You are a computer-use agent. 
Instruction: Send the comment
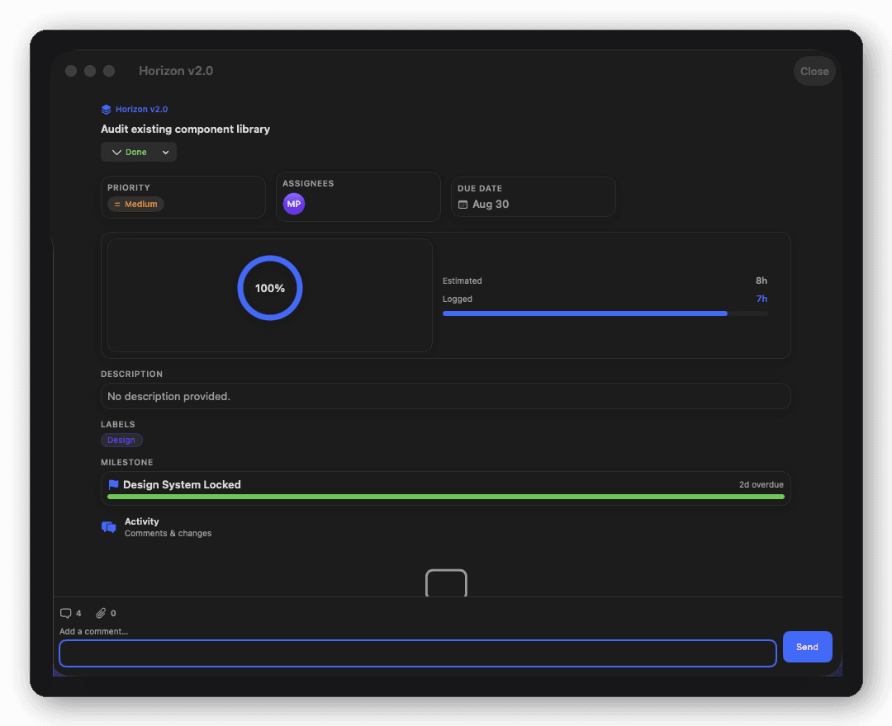tap(807, 647)
